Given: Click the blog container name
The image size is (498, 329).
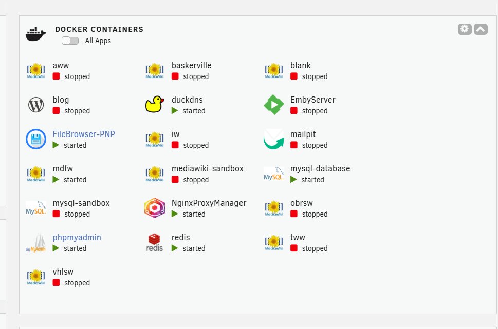Looking at the screenshot, I should (x=61, y=100).
